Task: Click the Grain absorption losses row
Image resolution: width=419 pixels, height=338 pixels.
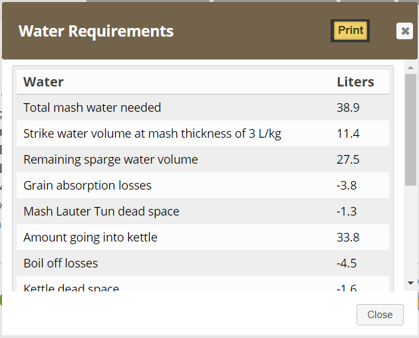Action: (203, 186)
